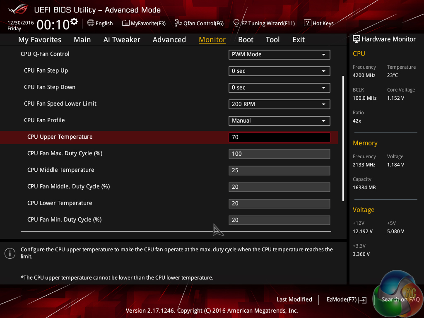
Task: Click the 2133 MHz memory frequency value
Action: click(364, 165)
